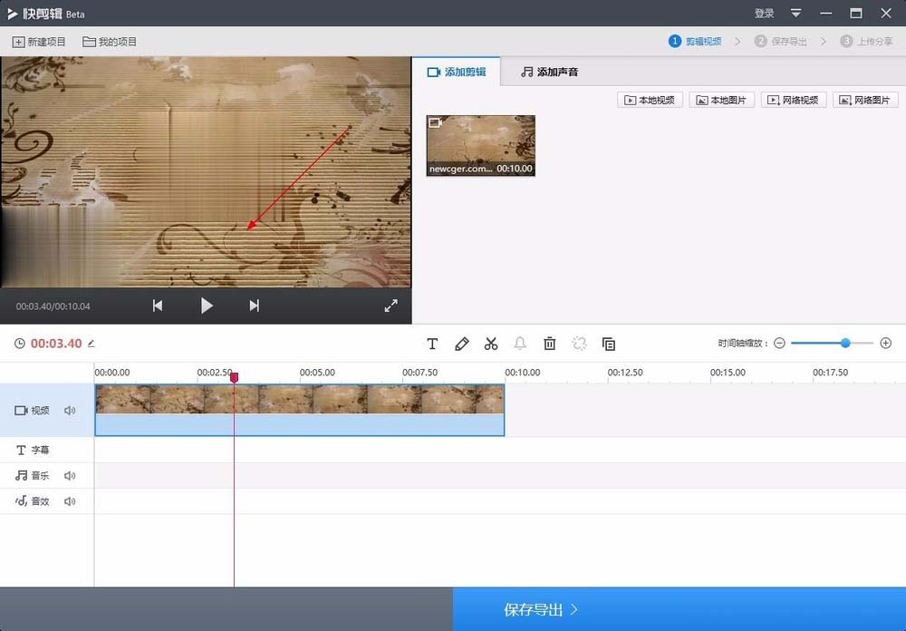
Task: Zoom in the timeline with the plus control
Action: click(886, 344)
